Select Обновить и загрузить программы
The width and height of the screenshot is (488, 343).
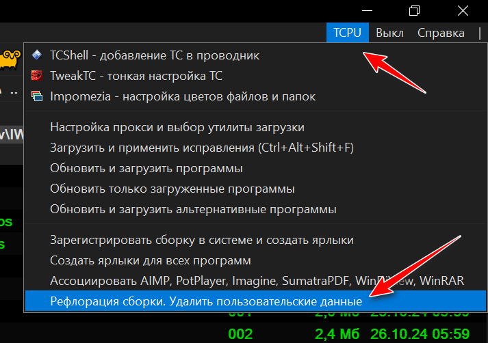(x=255, y=168)
